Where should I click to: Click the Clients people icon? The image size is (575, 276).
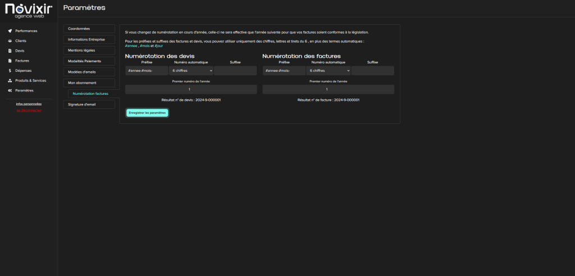[10, 41]
